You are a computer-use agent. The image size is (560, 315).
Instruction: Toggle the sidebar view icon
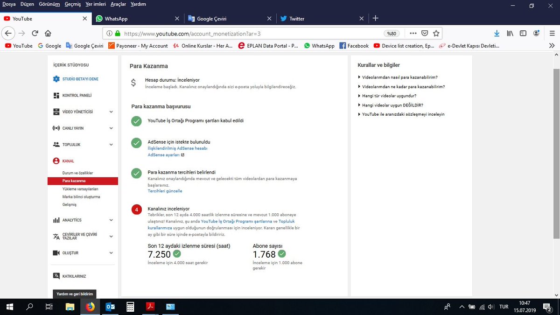click(523, 33)
